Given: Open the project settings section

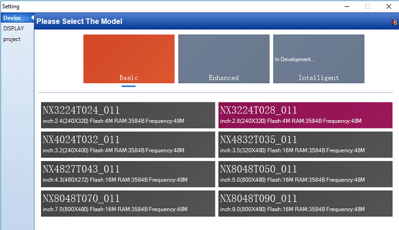Looking at the screenshot, I should click(12, 39).
